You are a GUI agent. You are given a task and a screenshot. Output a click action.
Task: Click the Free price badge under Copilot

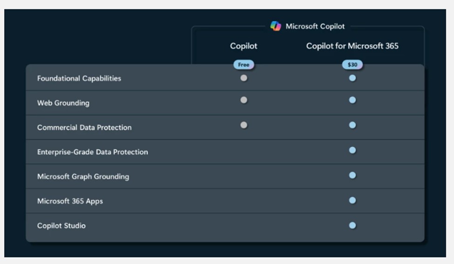(244, 65)
